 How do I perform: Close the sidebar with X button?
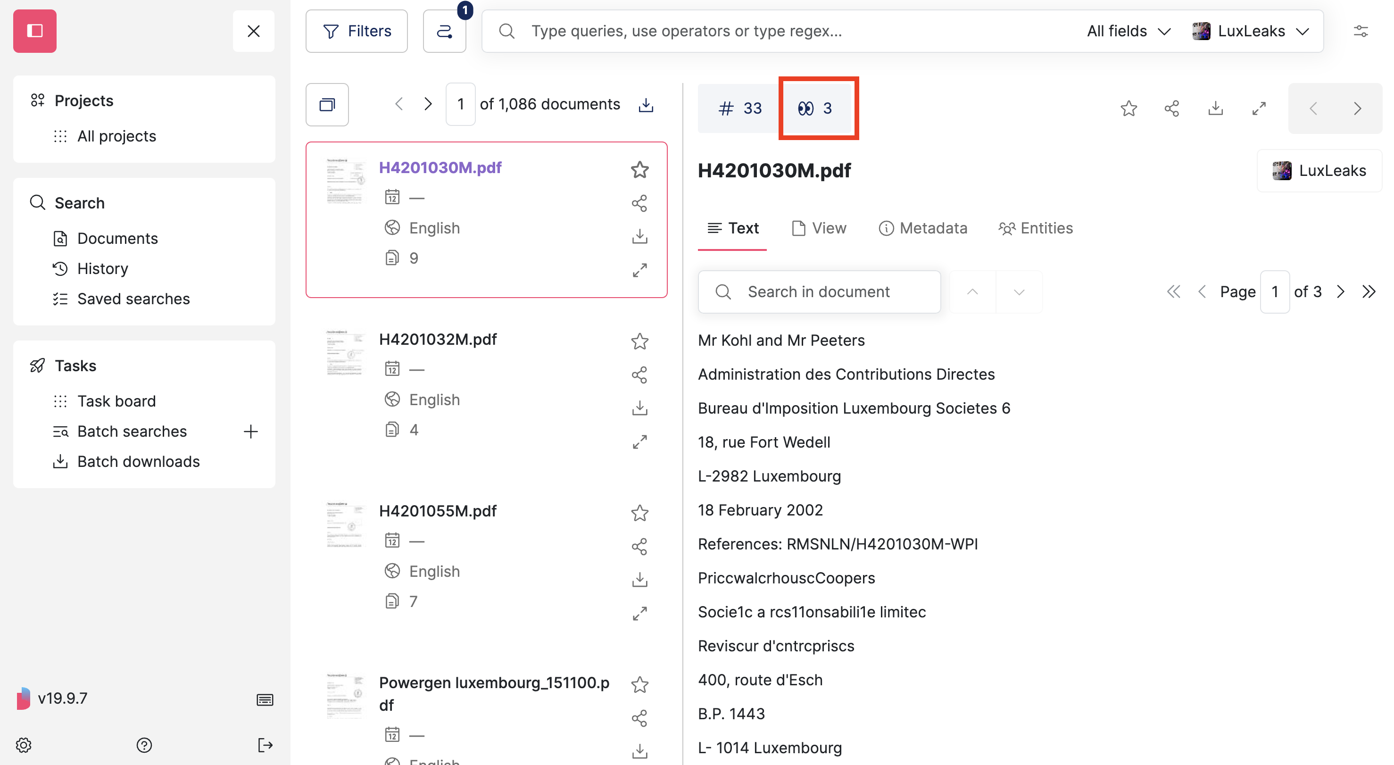(253, 31)
